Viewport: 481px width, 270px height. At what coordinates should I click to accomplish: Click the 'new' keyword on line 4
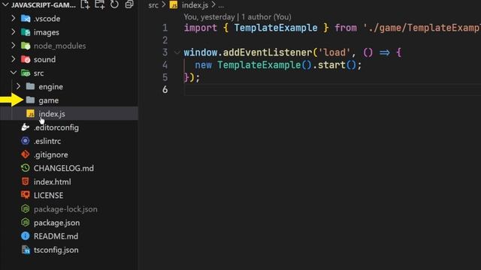204,65
